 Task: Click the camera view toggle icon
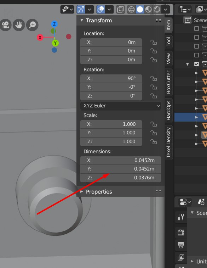tap(6, 25)
